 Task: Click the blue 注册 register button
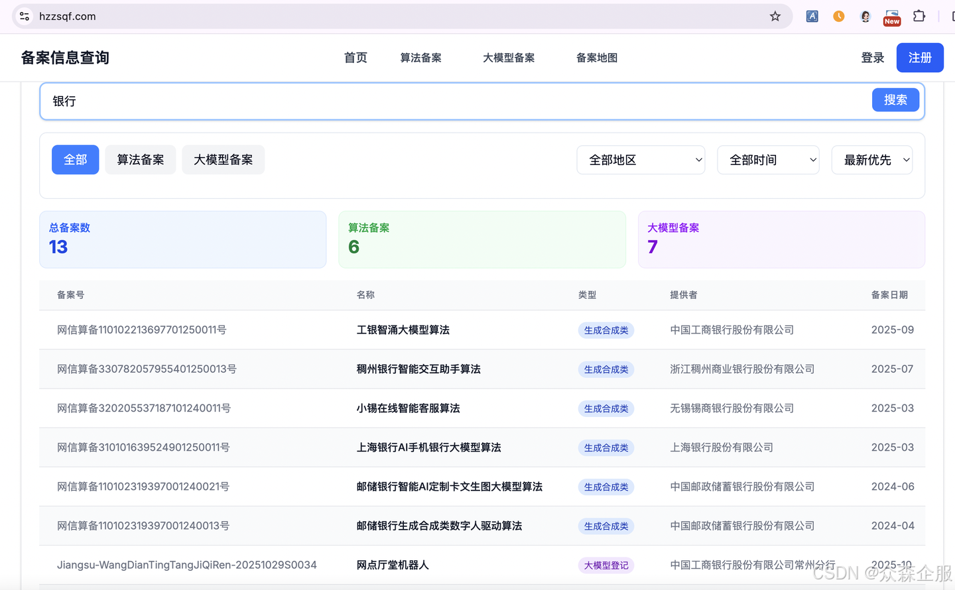920,58
